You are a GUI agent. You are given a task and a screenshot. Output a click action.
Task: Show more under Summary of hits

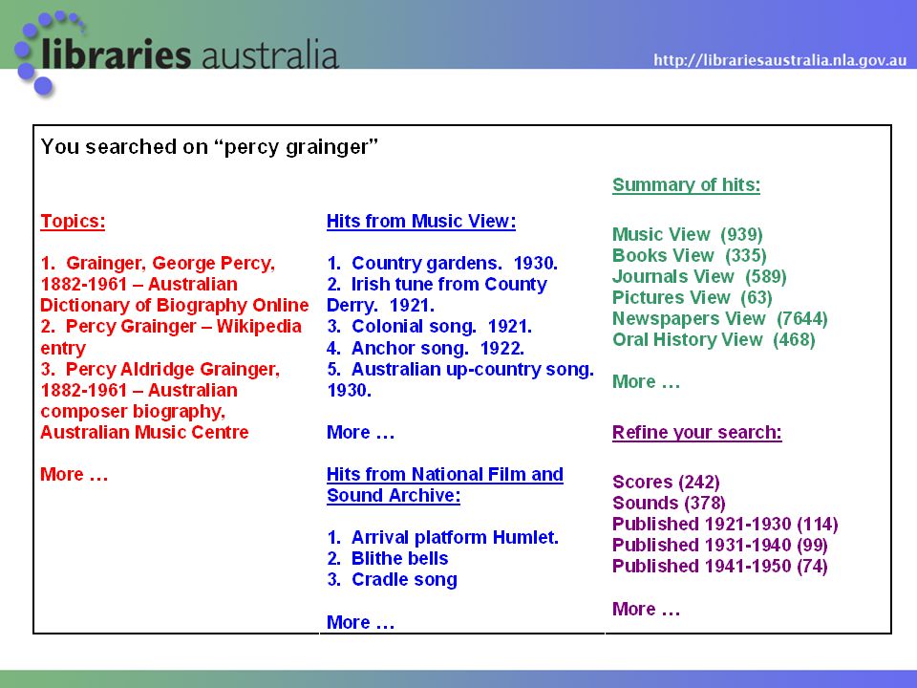click(647, 382)
